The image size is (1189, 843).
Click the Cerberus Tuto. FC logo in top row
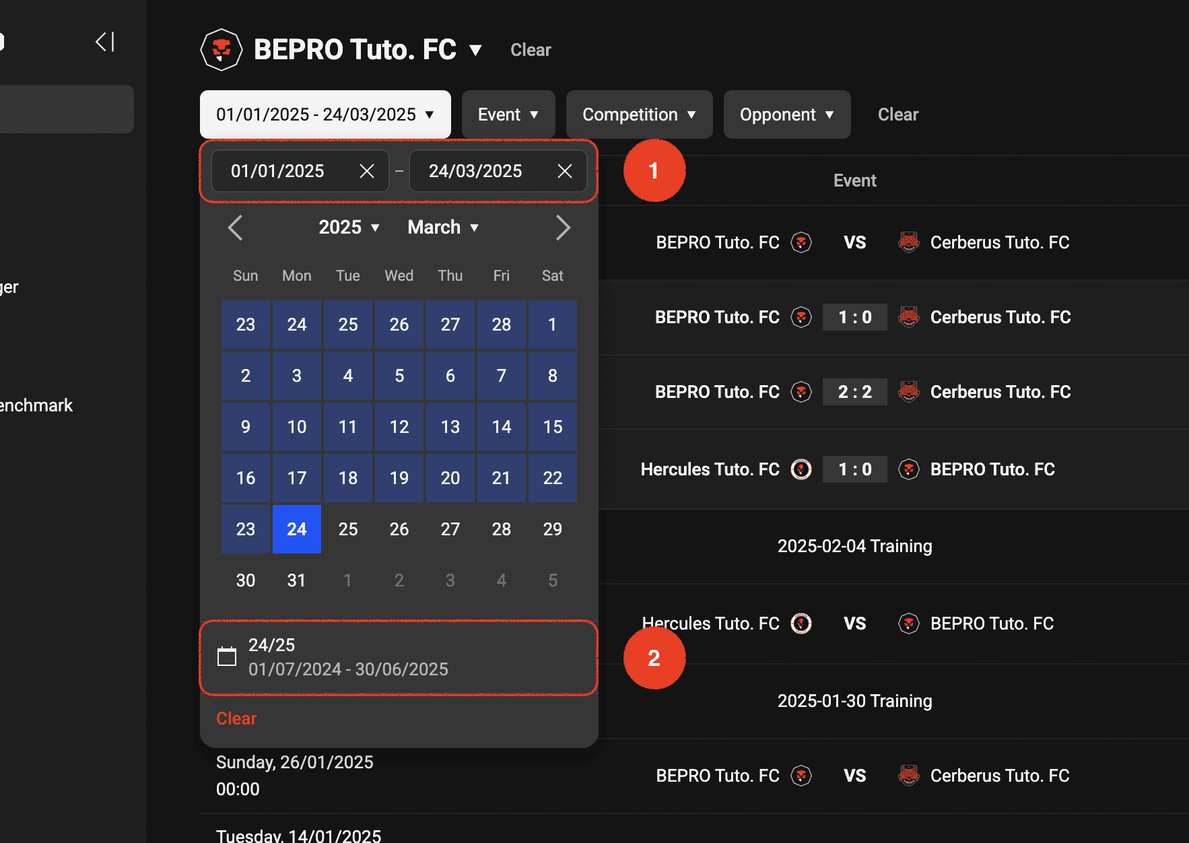(x=909, y=242)
